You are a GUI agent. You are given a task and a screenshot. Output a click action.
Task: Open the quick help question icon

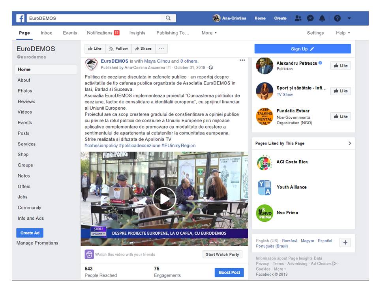pos(337,18)
